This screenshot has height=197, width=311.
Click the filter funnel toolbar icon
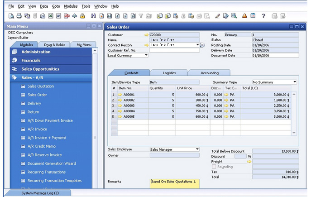[141, 16]
